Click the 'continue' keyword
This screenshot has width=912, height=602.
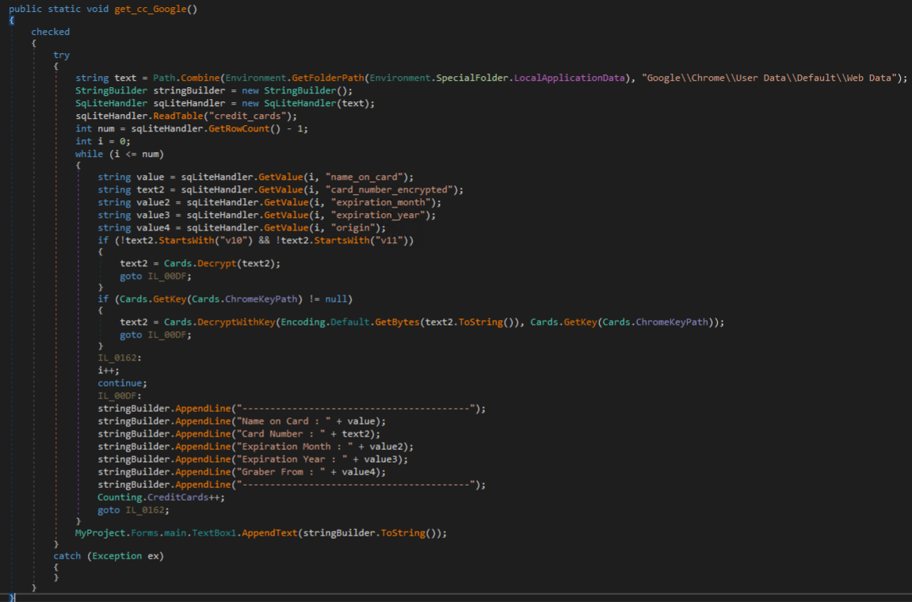120,383
